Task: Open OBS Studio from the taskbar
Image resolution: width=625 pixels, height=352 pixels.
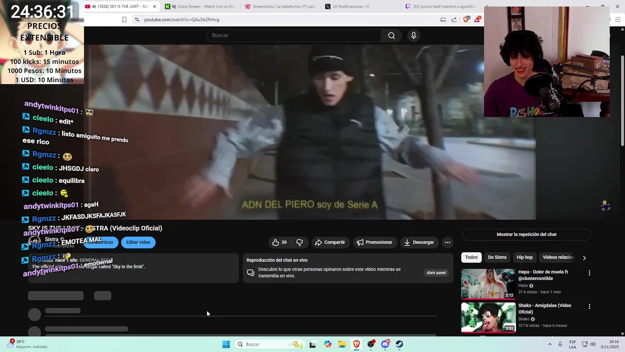Action: [x=371, y=344]
